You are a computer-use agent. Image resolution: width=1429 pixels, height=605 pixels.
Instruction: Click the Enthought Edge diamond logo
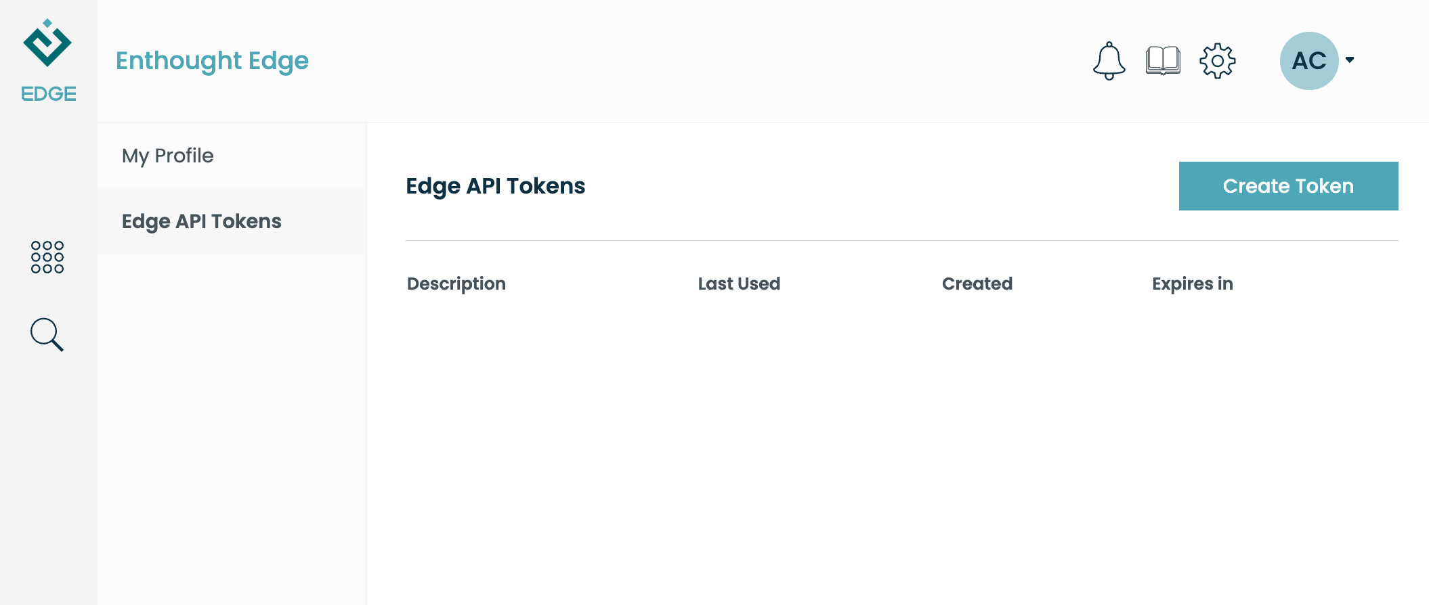click(47, 43)
